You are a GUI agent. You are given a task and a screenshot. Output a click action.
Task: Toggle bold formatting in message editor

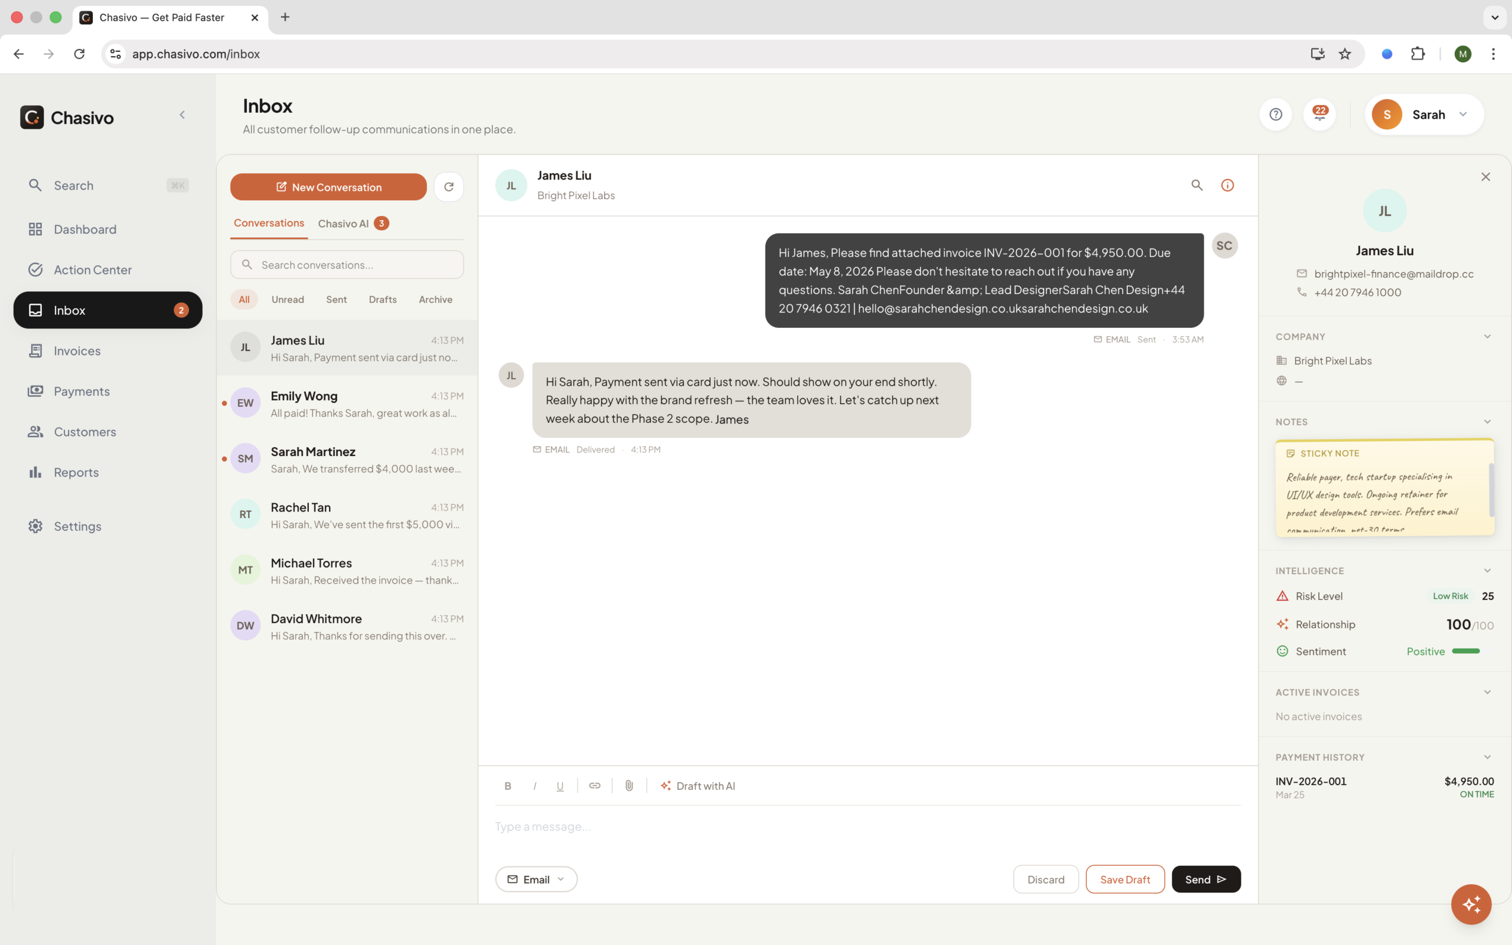507,786
